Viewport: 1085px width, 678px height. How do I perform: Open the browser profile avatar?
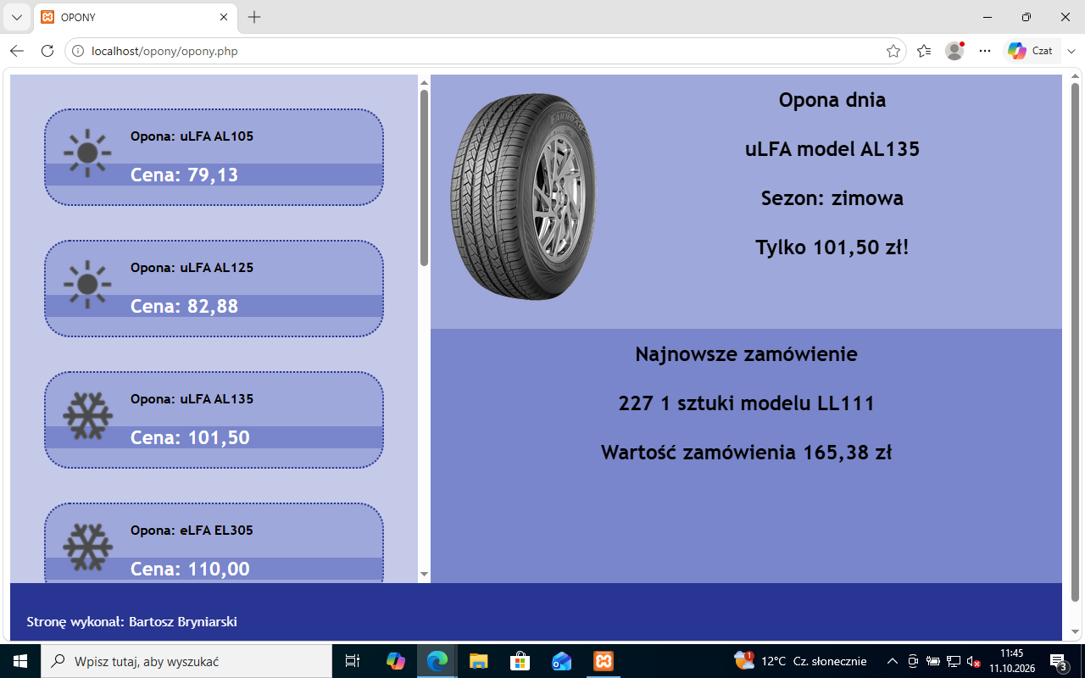[x=954, y=51]
